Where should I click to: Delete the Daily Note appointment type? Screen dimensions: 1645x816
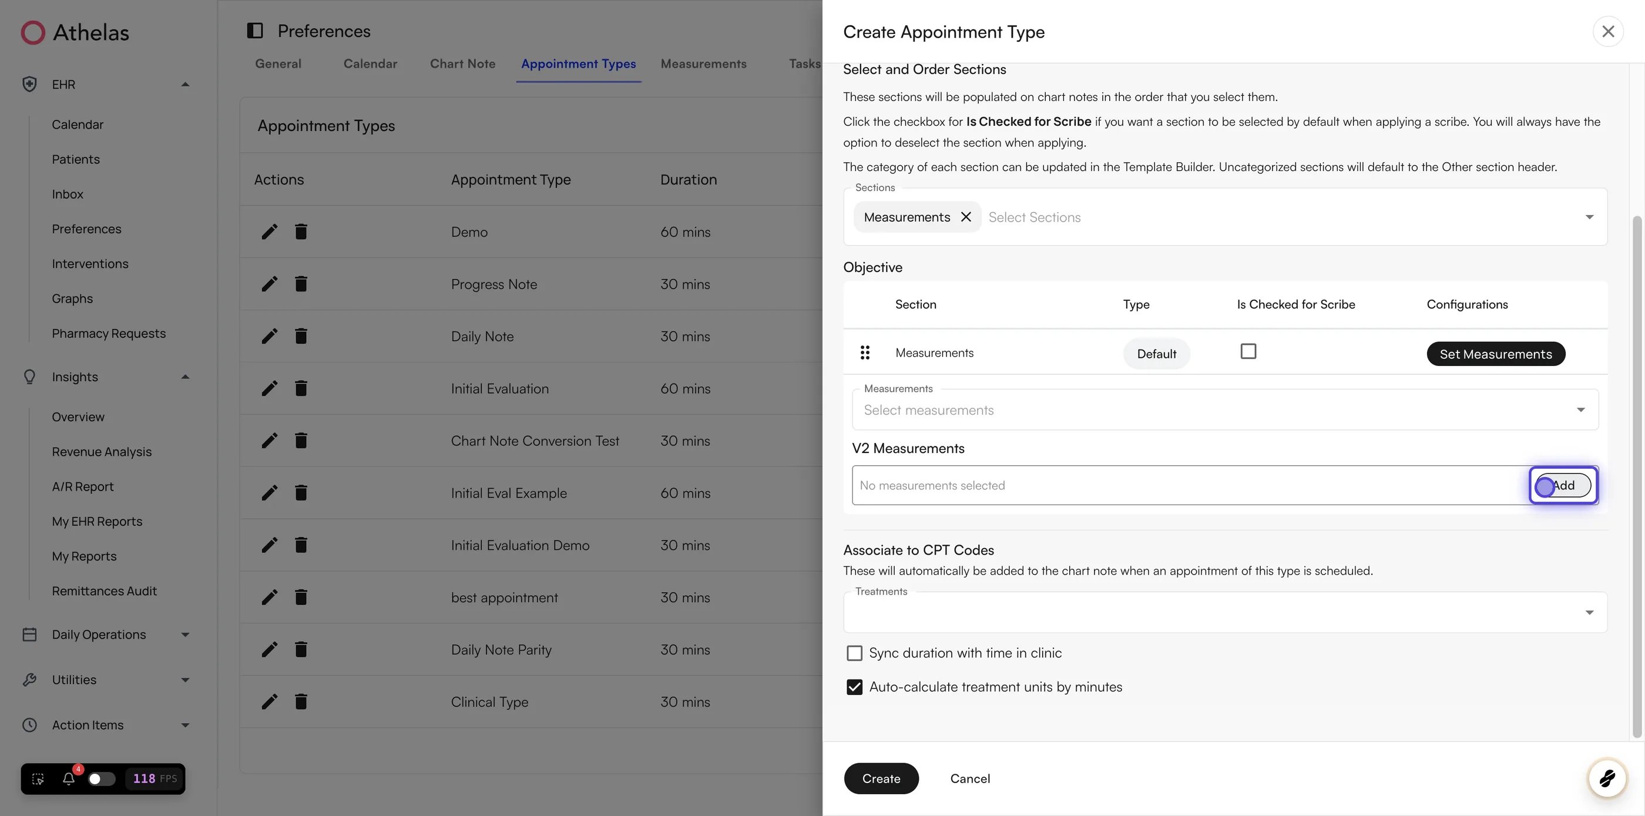pos(301,337)
